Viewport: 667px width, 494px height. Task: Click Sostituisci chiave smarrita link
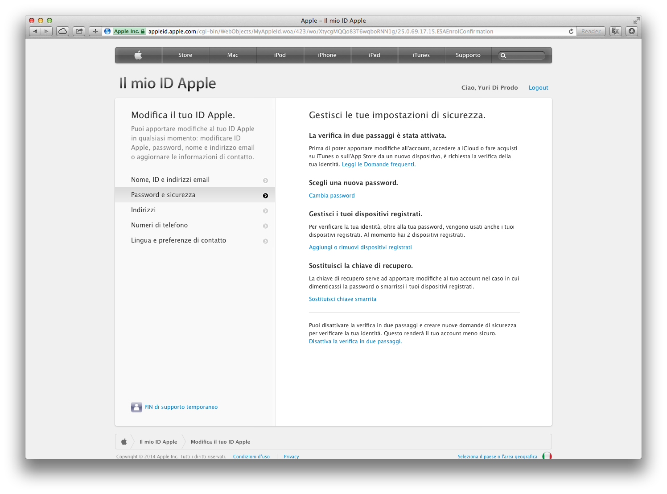pyautogui.click(x=342, y=299)
